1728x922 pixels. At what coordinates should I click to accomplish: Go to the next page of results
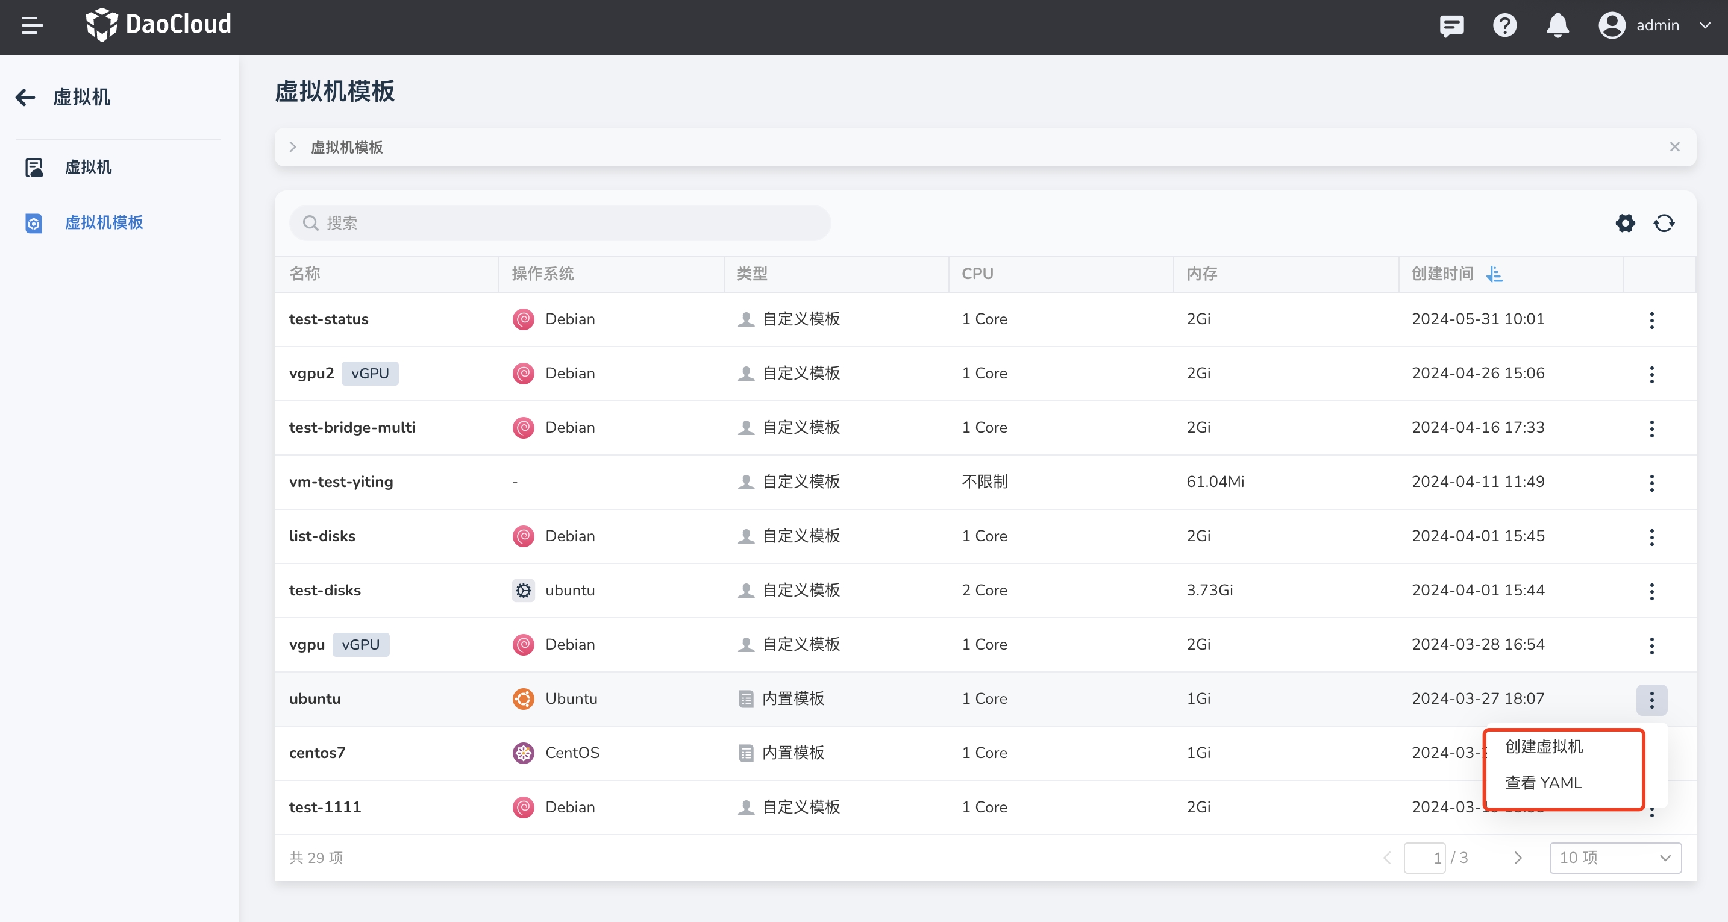[x=1518, y=858]
